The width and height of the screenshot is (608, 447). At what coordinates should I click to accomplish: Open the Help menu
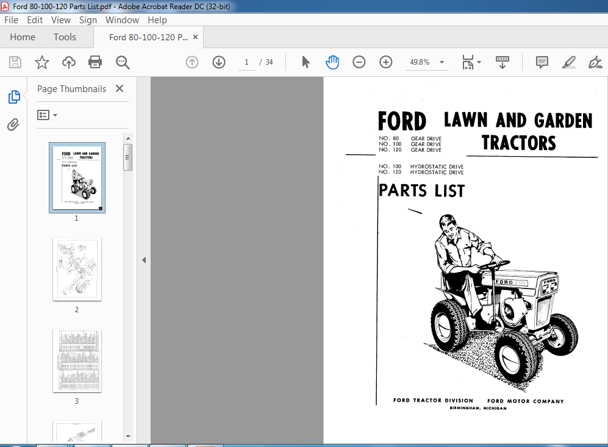(x=157, y=20)
